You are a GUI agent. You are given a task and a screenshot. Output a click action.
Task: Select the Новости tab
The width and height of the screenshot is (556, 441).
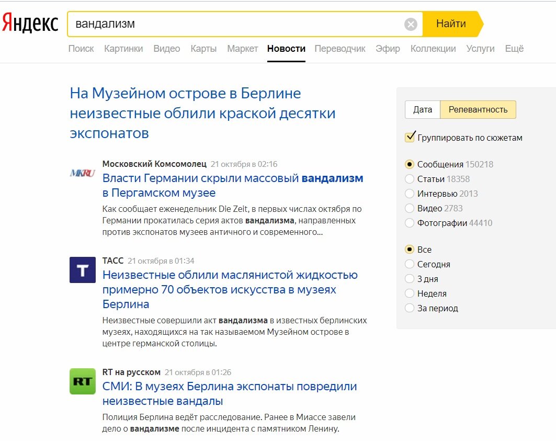(x=286, y=49)
